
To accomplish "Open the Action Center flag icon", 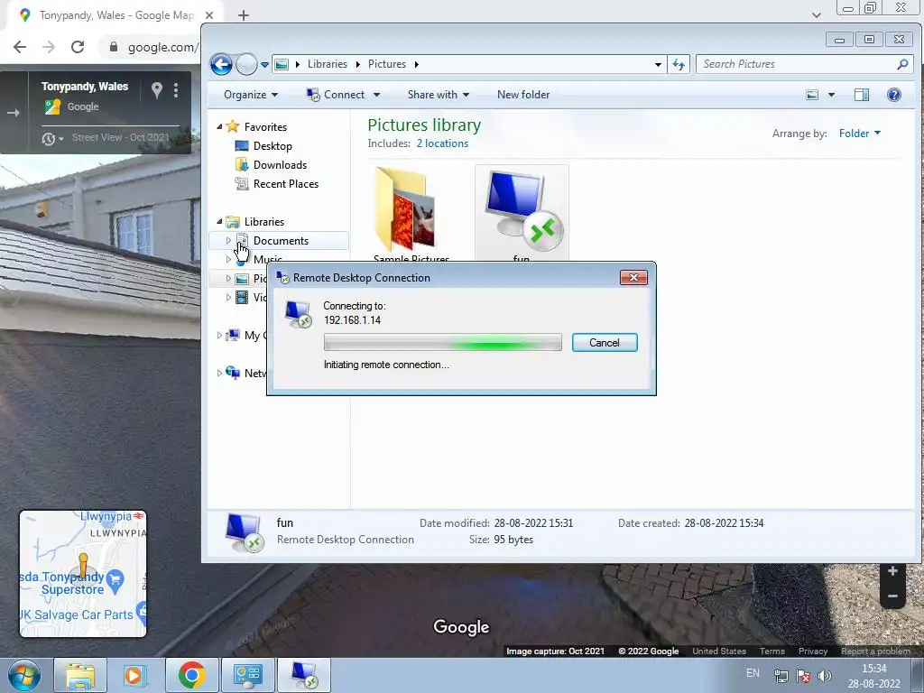I will [x=802, y=676].
